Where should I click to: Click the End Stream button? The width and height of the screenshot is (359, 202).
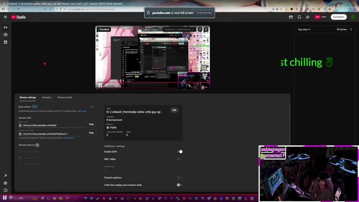click(339, 17)
